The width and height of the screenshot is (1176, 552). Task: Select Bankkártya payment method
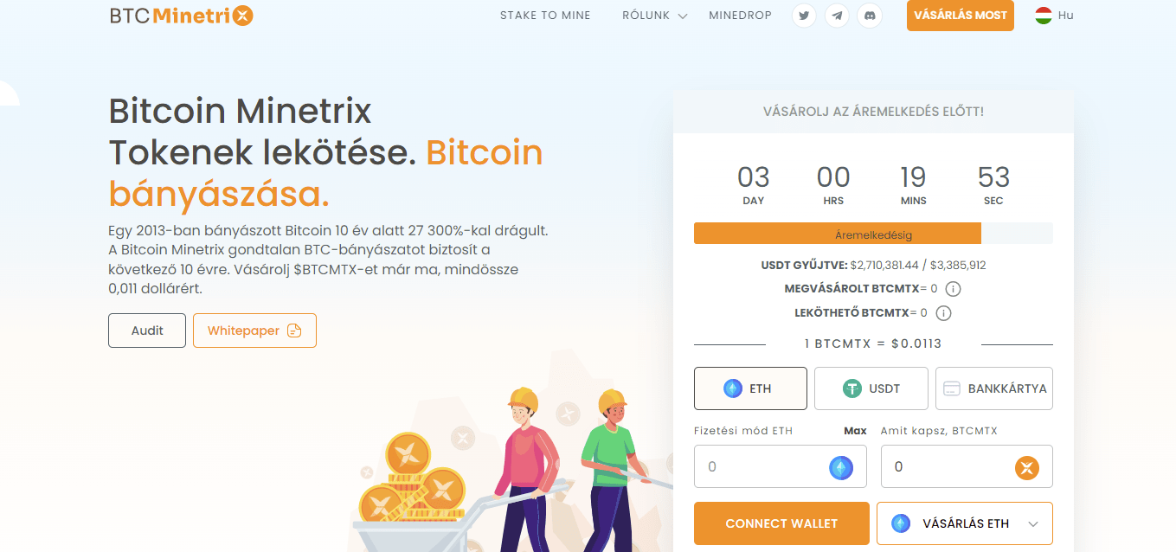coord(994,388)
